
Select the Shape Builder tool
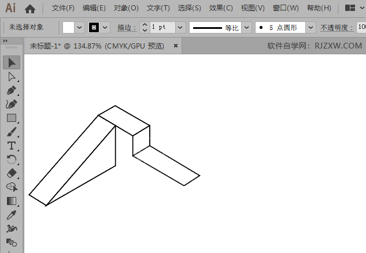click(12, 187)
